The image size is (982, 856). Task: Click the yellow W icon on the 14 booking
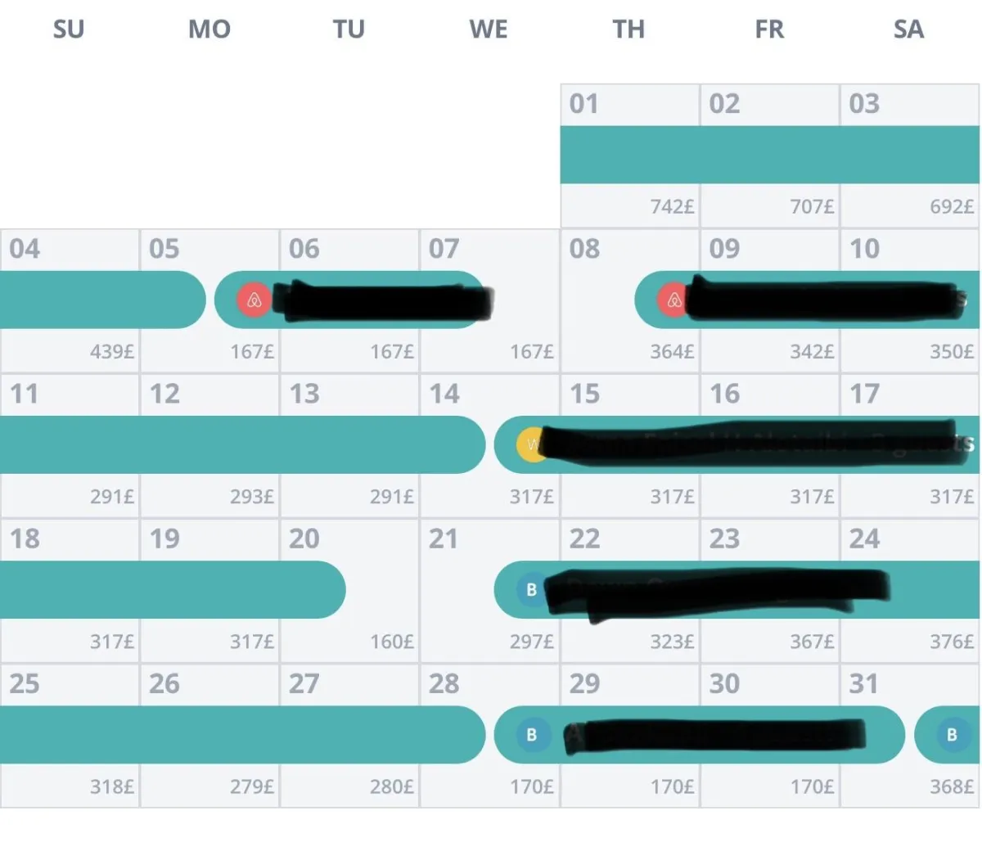(532, 445)
